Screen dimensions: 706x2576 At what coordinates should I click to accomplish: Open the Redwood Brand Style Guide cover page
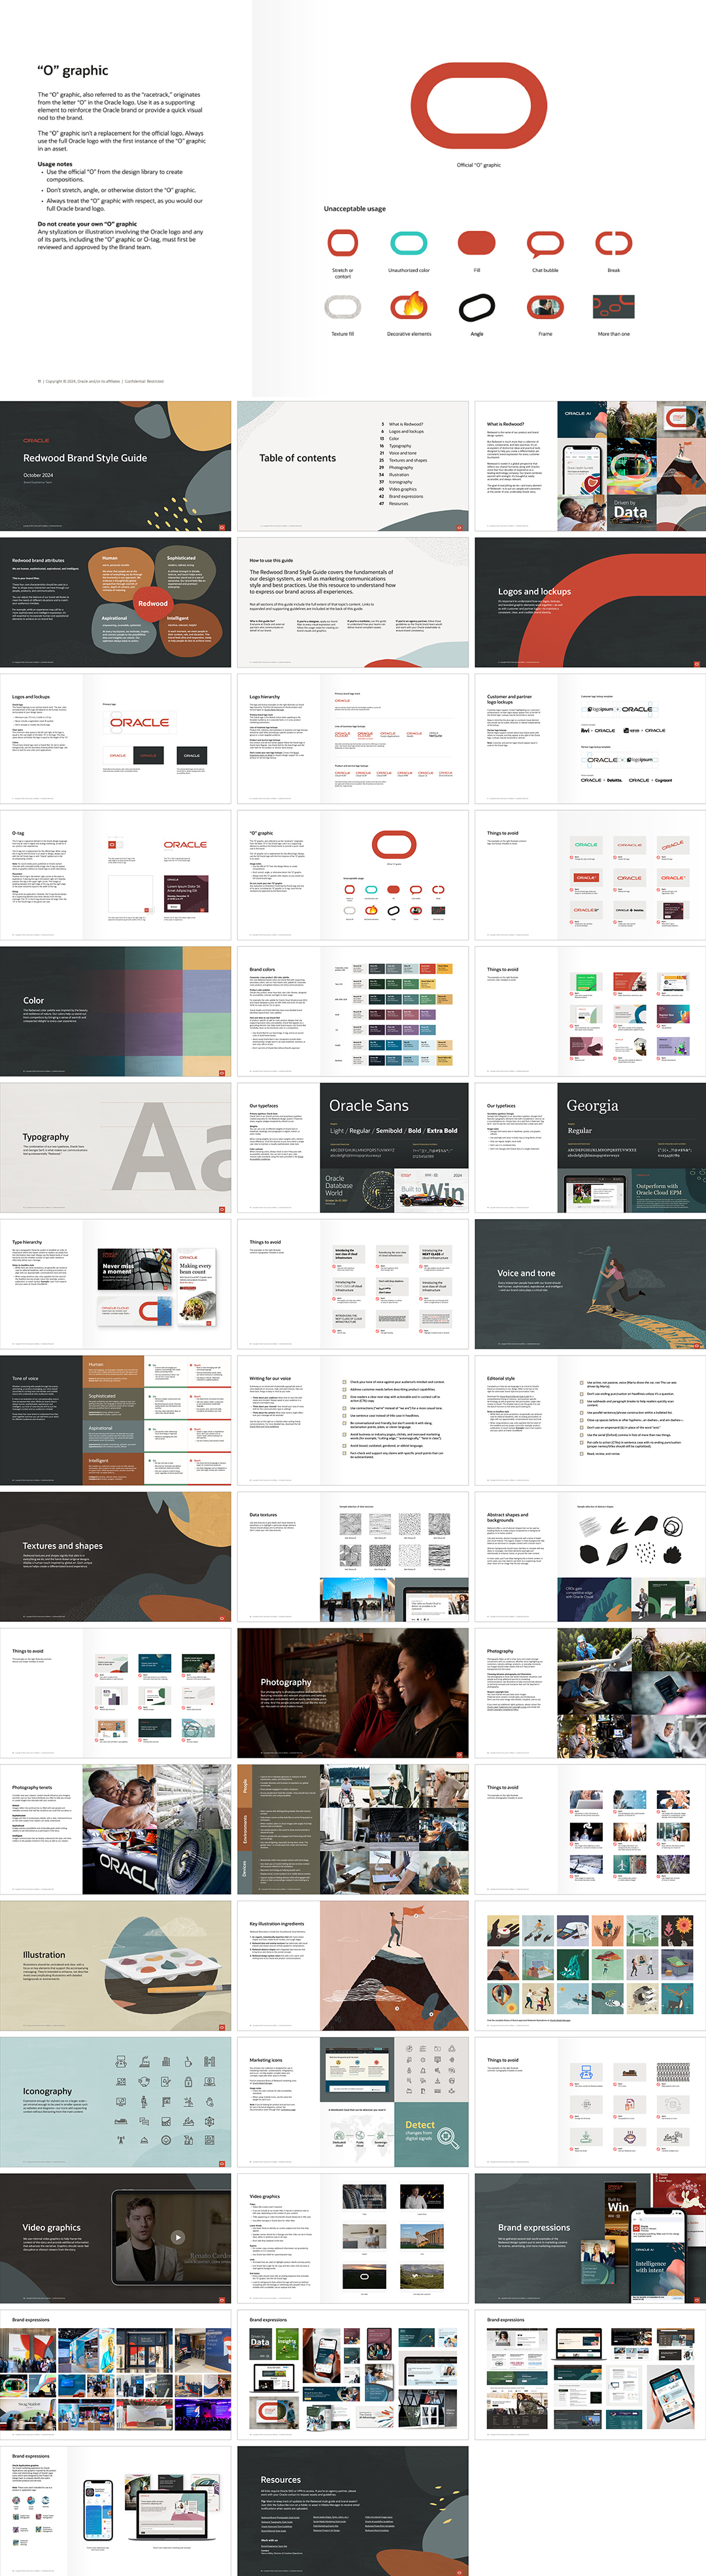click(x=115, y=466)
